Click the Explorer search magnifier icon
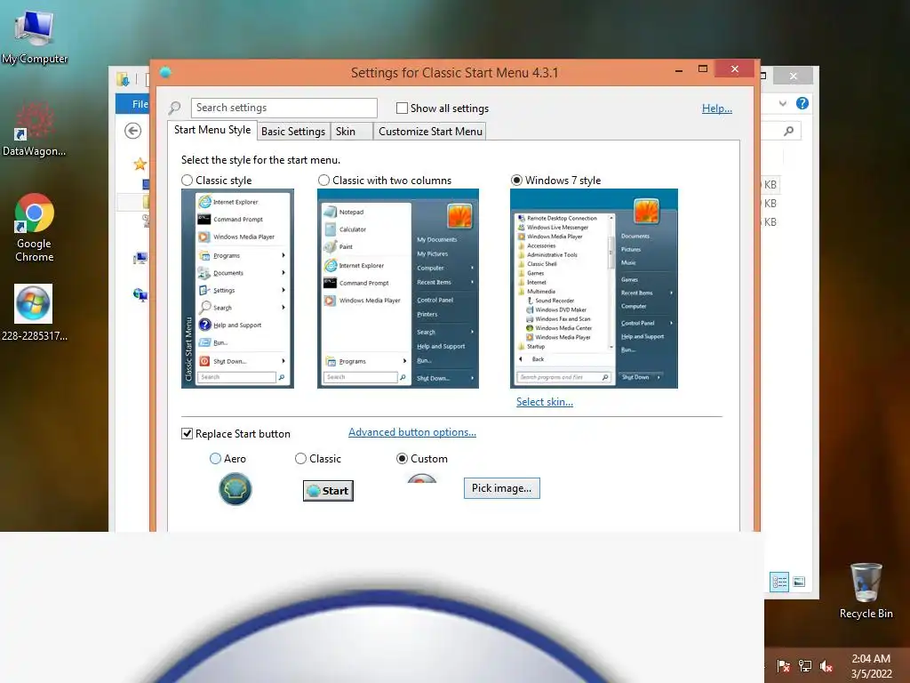910x683 pixels. 789,132
